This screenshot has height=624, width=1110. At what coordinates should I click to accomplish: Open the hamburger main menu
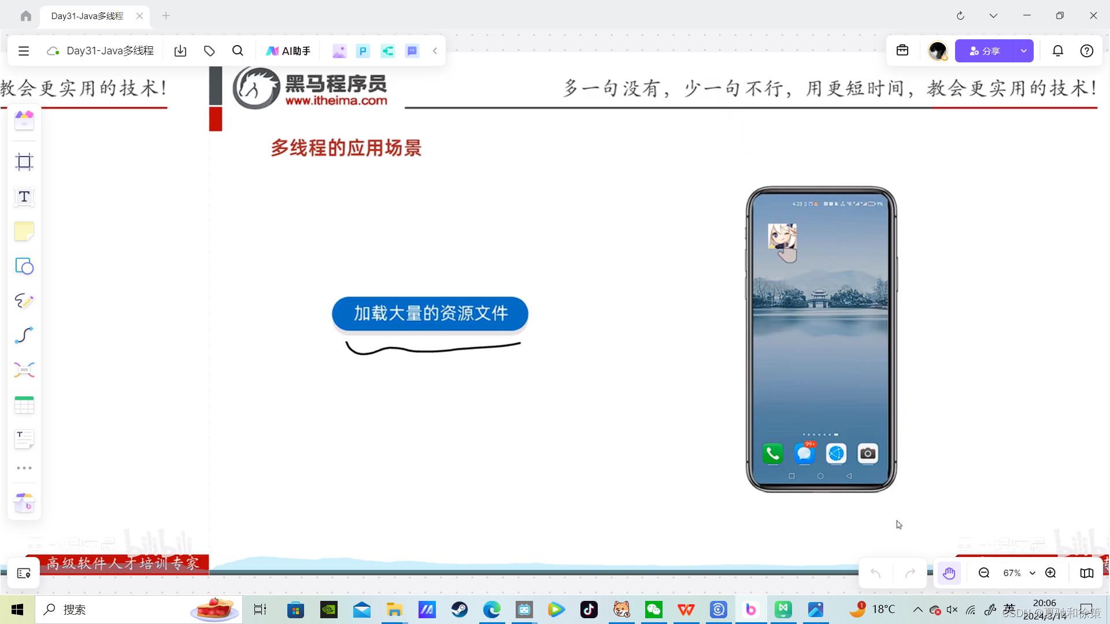[24, 51]
